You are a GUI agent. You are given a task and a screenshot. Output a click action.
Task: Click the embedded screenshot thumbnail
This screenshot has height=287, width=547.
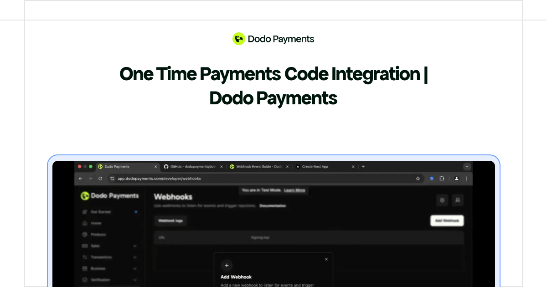[x=273, y=223]
